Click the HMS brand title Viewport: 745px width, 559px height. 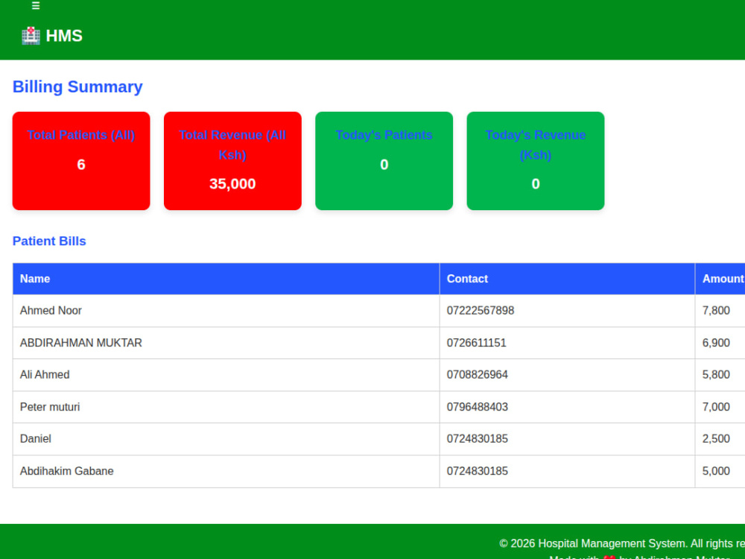click(64, 36)
